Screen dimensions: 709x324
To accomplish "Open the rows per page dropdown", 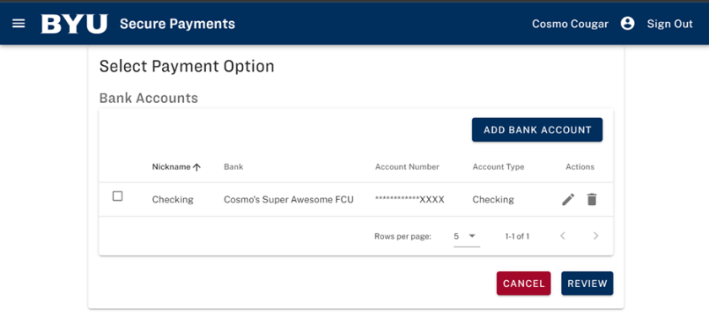I will pyautogui.click(x=467, y=236).
